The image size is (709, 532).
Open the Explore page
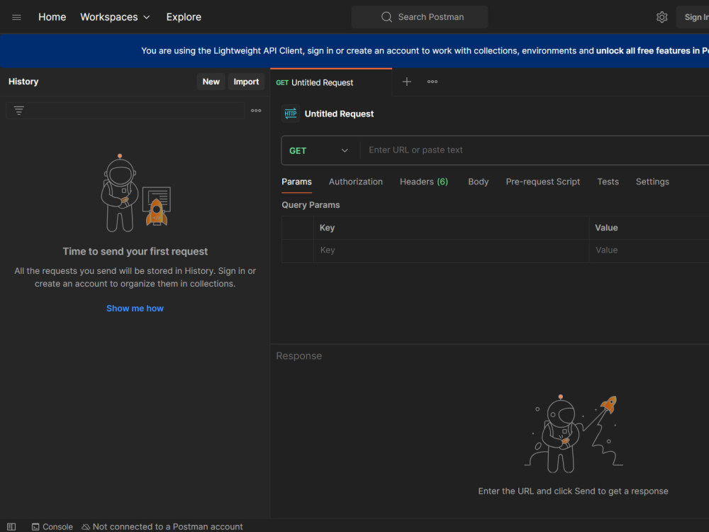point(184,17)
